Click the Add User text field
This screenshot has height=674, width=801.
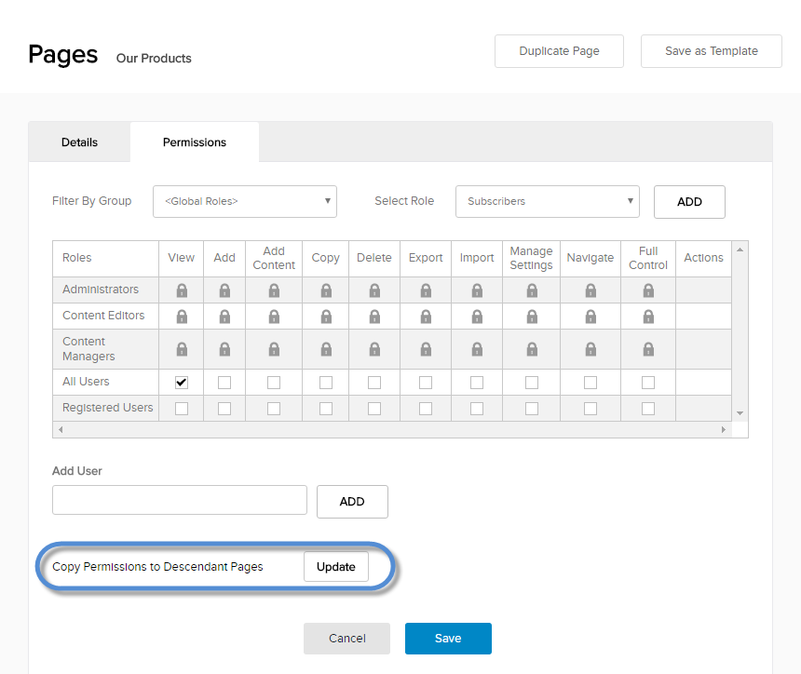[x=180, y=500]
